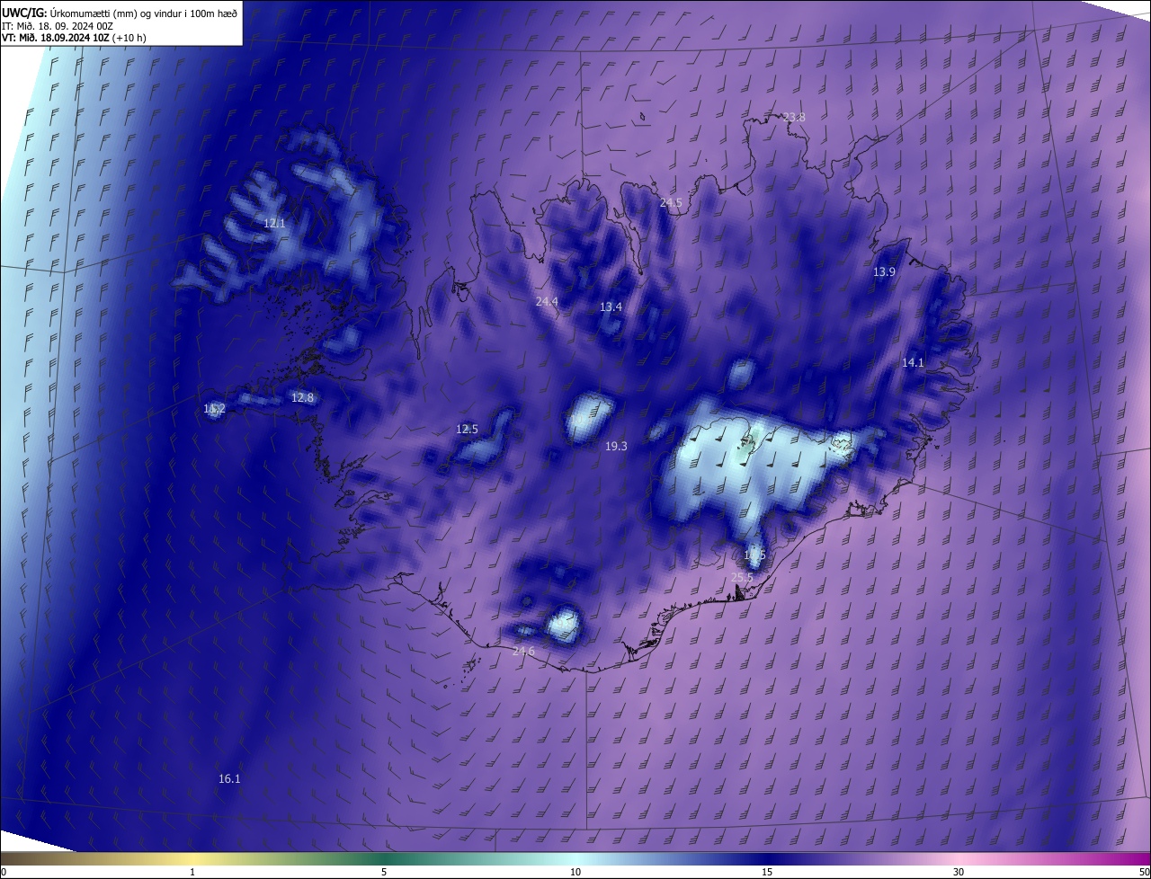The image size is (1151, 879).
Task: Click the 24.5 value label
Action: coord(671,202)
